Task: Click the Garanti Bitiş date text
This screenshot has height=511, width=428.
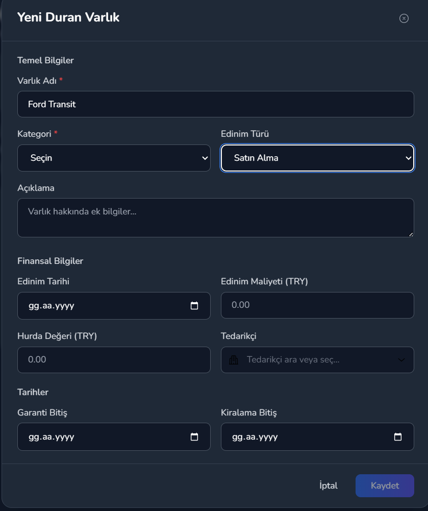Action: tap(52, 436)
